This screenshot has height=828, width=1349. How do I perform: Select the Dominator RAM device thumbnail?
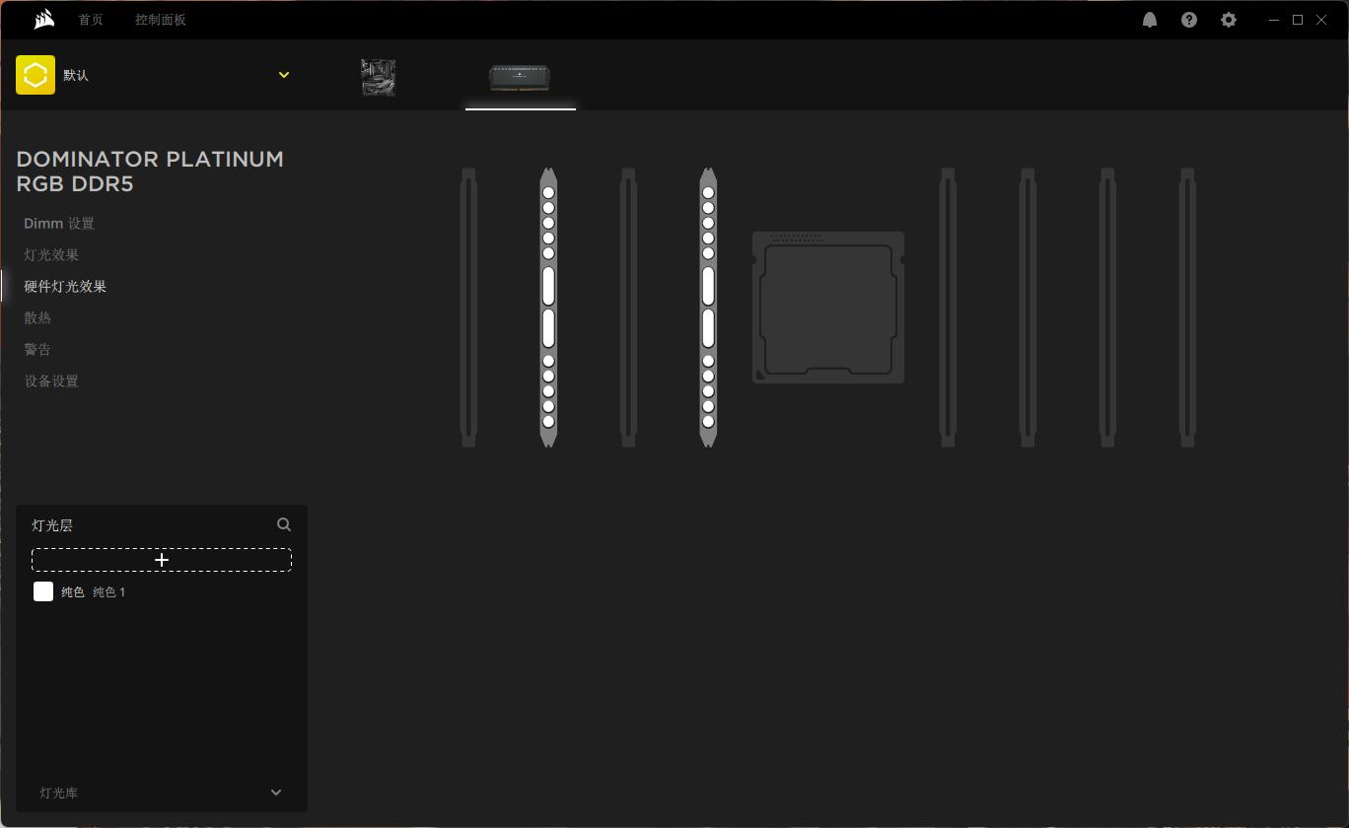click(x=520, y=77)
